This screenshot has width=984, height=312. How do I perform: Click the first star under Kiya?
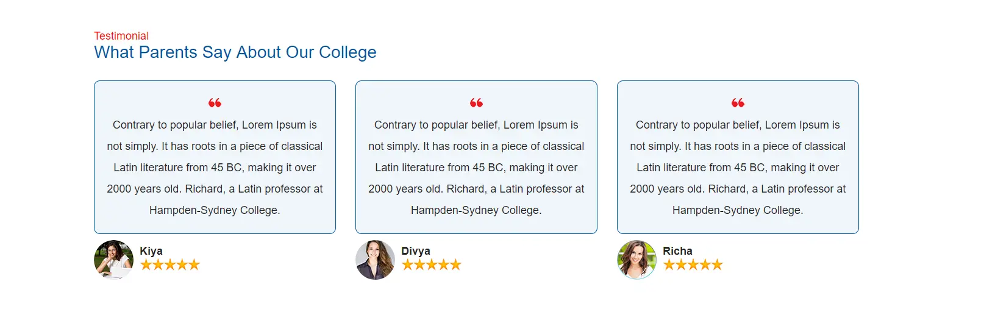coord(146,264)
